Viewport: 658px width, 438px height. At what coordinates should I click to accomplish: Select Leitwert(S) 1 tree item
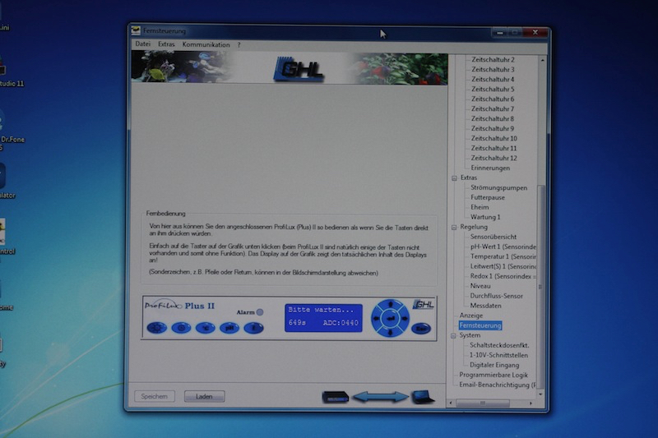[503, 266]
